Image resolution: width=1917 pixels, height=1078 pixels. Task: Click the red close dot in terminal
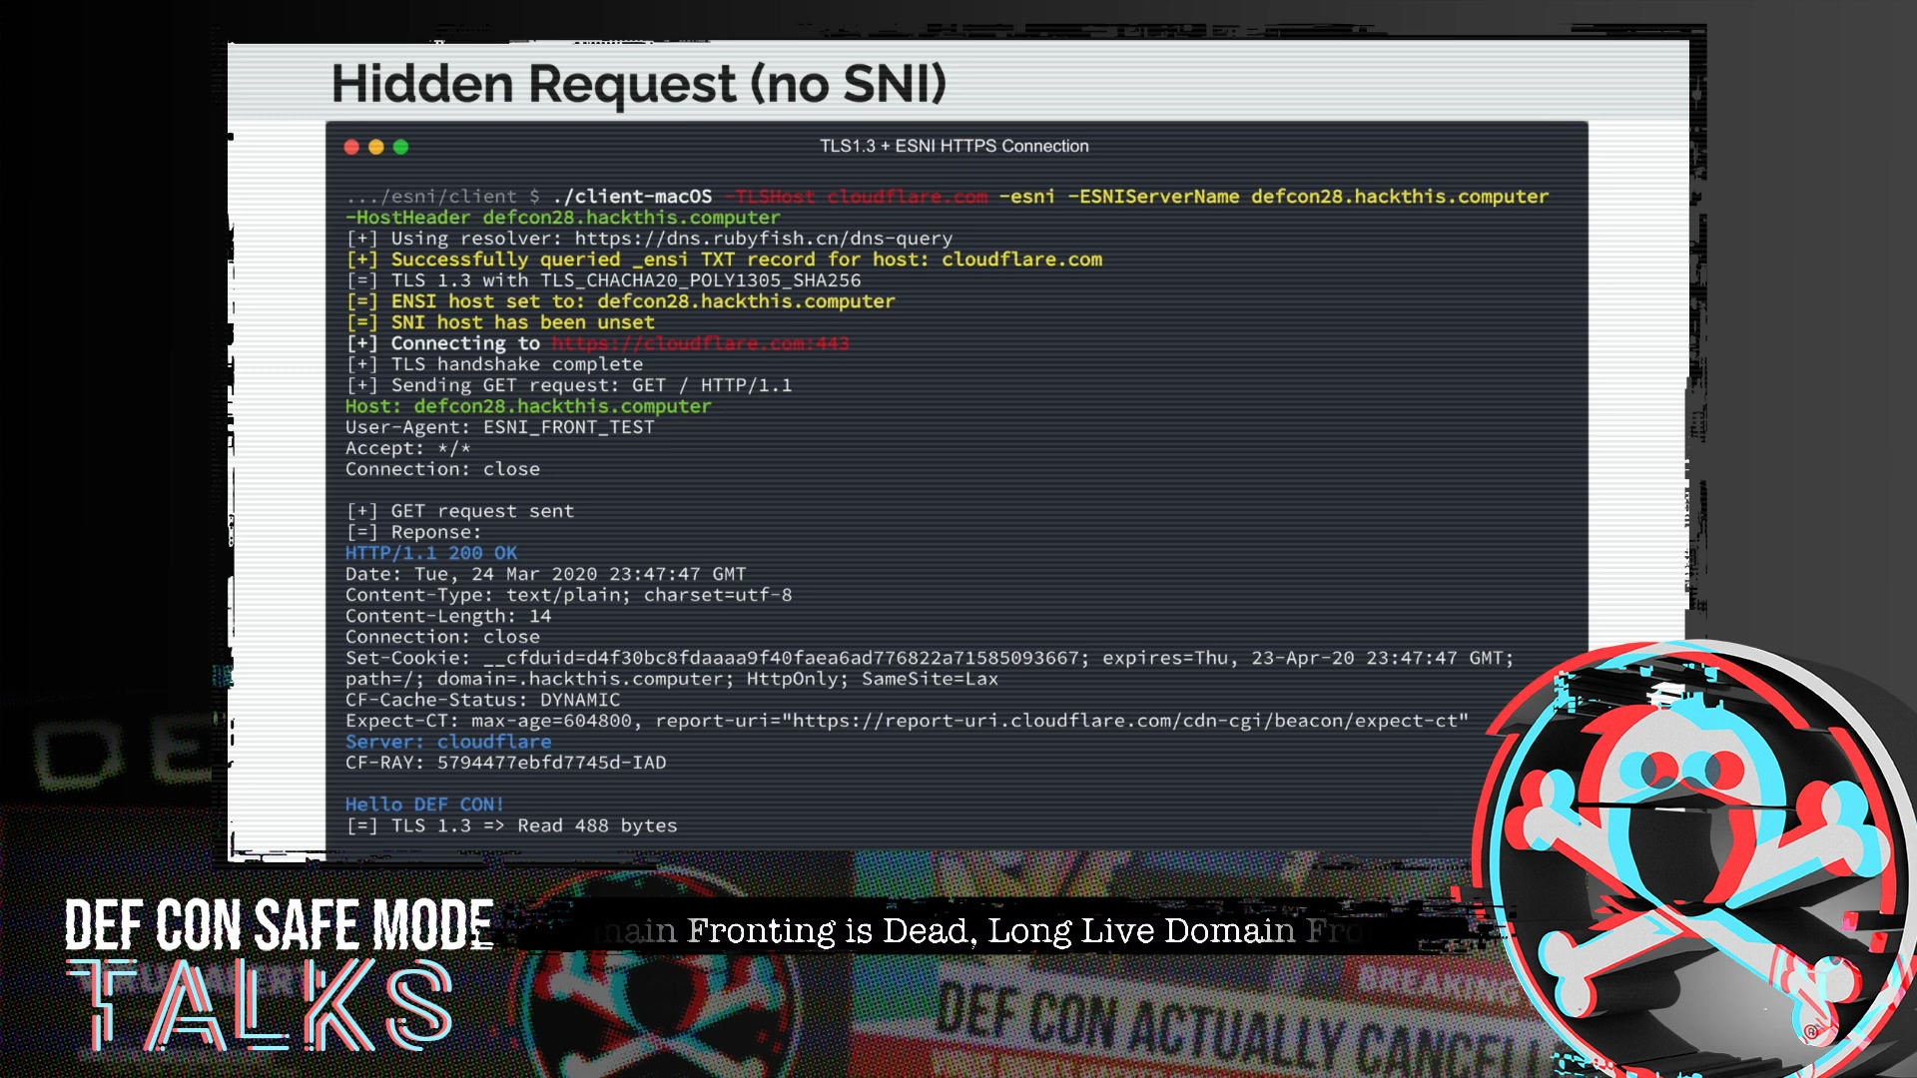[x=351, y=147]
